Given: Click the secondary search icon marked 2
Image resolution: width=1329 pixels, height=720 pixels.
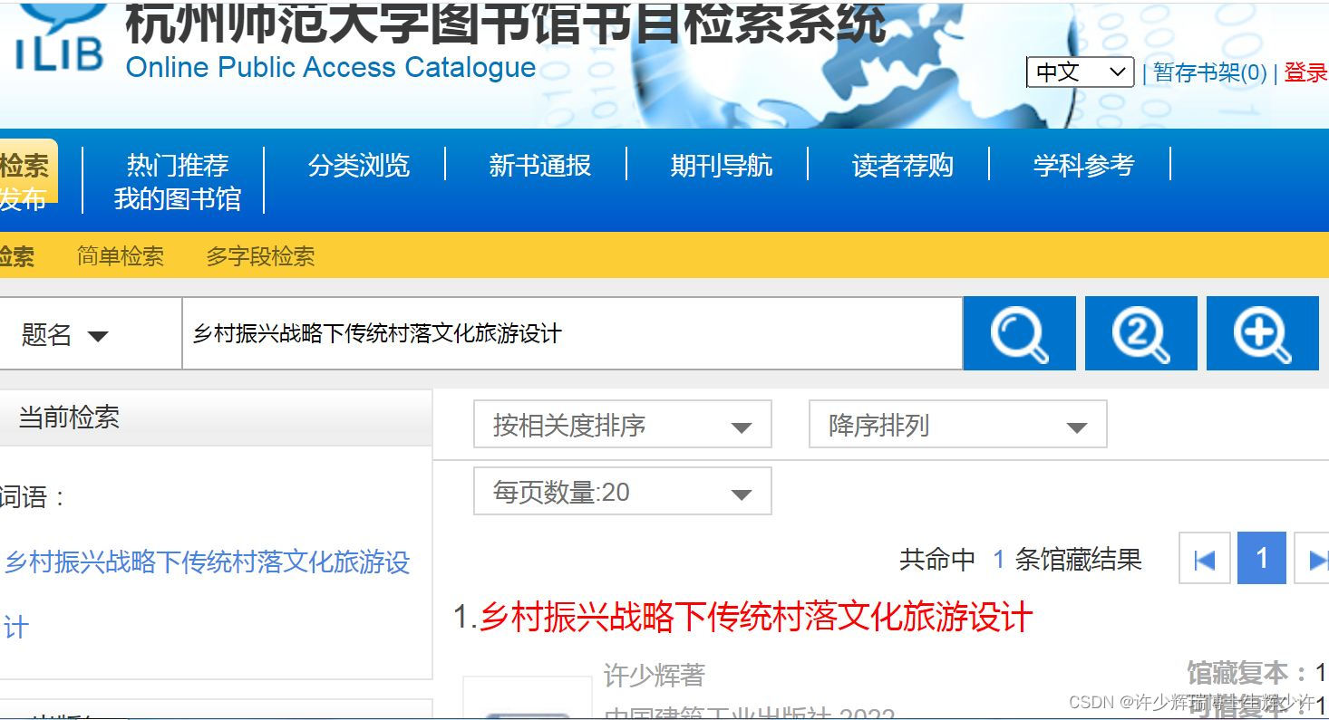Looking at the screenshot, I should tap(1140, 333).
